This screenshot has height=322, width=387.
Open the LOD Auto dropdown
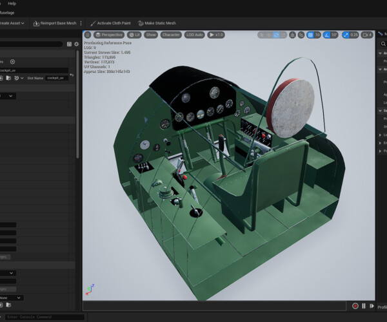[195, 35]
